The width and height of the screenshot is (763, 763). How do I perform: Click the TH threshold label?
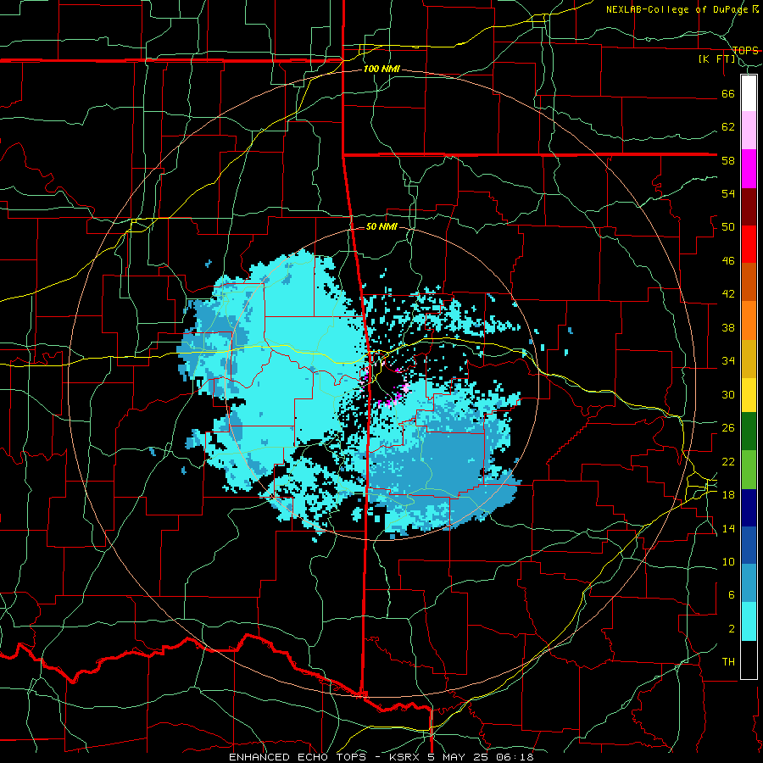[728, 662]
